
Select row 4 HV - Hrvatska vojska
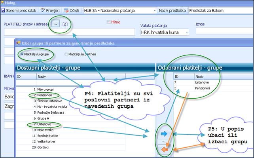click(x=71, y=107)
